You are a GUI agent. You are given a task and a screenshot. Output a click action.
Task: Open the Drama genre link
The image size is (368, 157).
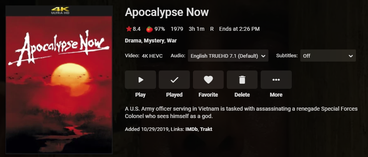tap(133, 41)
